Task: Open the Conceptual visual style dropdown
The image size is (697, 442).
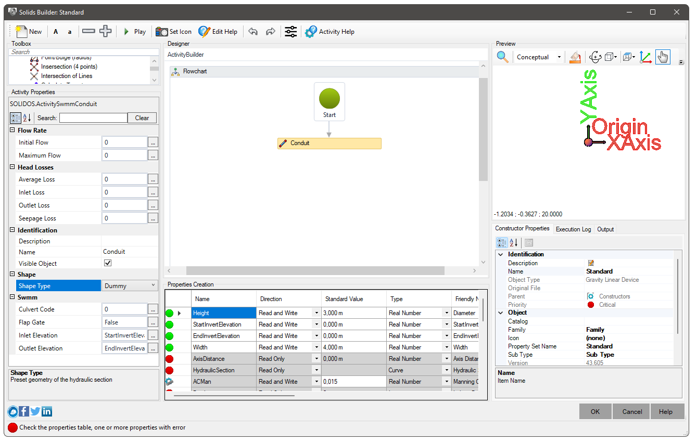Action: click(559, 57)
